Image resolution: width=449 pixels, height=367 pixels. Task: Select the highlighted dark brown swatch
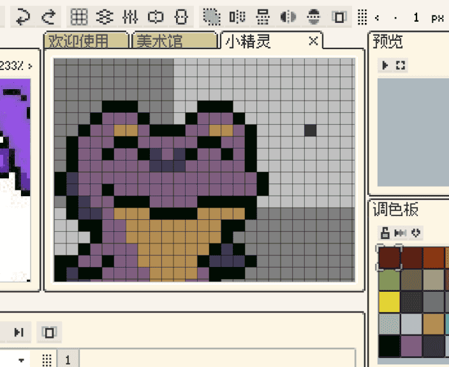(389, 258)
